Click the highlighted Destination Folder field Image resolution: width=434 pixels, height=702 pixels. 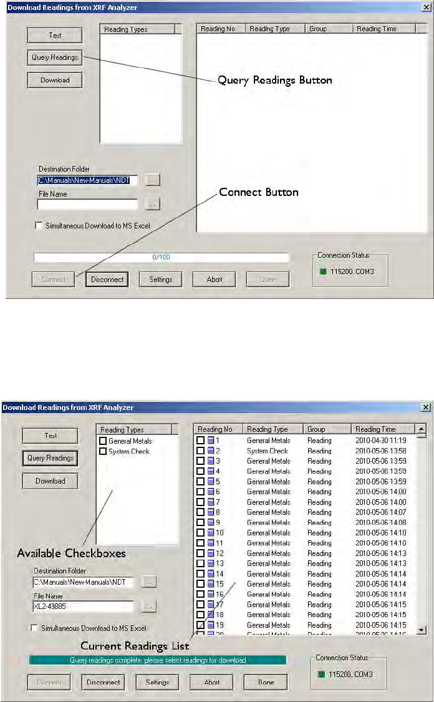(x=87, y=180)
